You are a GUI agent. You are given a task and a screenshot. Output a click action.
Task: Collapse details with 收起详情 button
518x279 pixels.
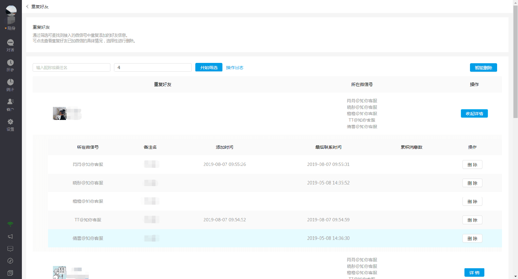(474, 113)
